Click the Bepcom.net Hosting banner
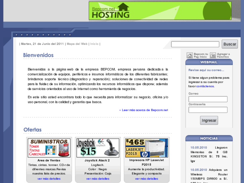The height and width of the screenshot is (183, 244). [x=160, y=11]
